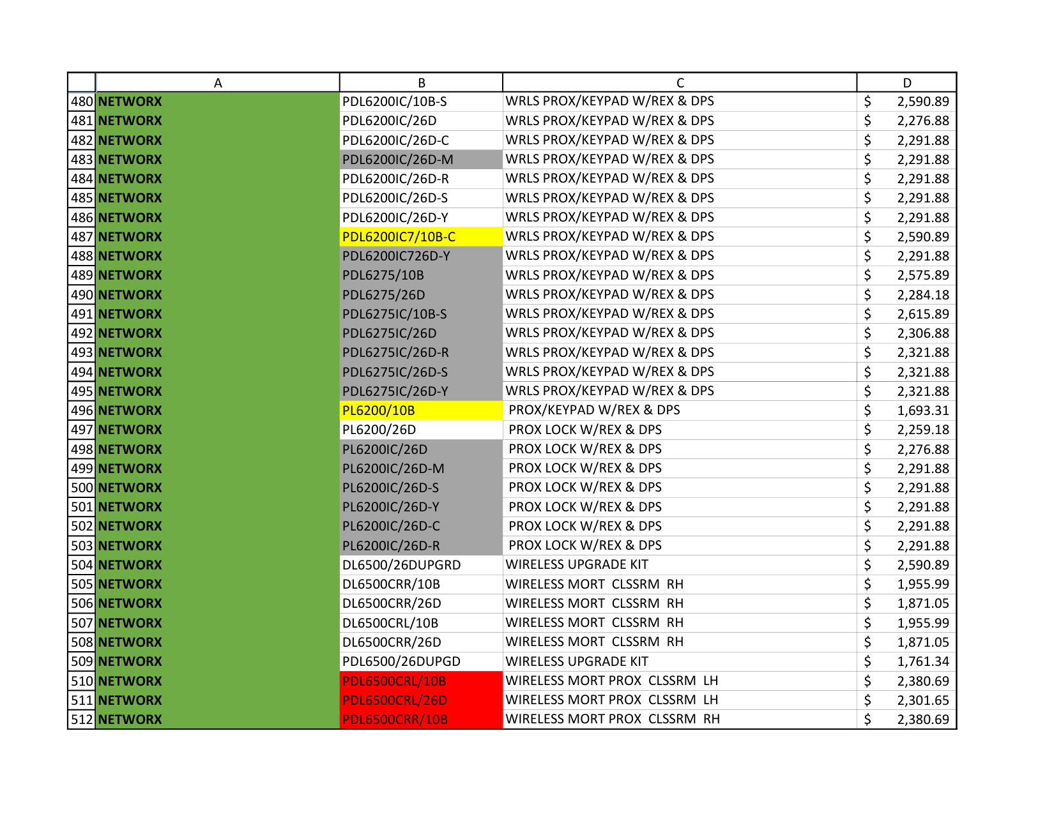Click NETWORX cell in row 487

click(217, 237)
